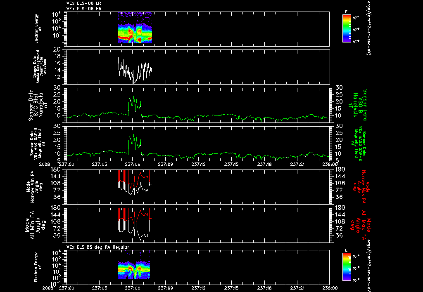Select the 'All Min PA Angle' axis label

click(35, 225)
